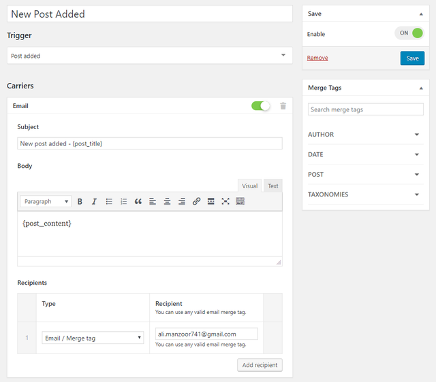Collapse the Save panel

point(421,14)
